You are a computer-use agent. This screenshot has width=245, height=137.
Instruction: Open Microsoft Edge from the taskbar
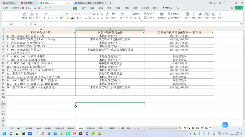pos(55,134)
